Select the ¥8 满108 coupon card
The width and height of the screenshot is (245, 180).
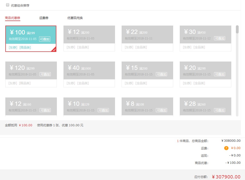(x=147, y=107)
